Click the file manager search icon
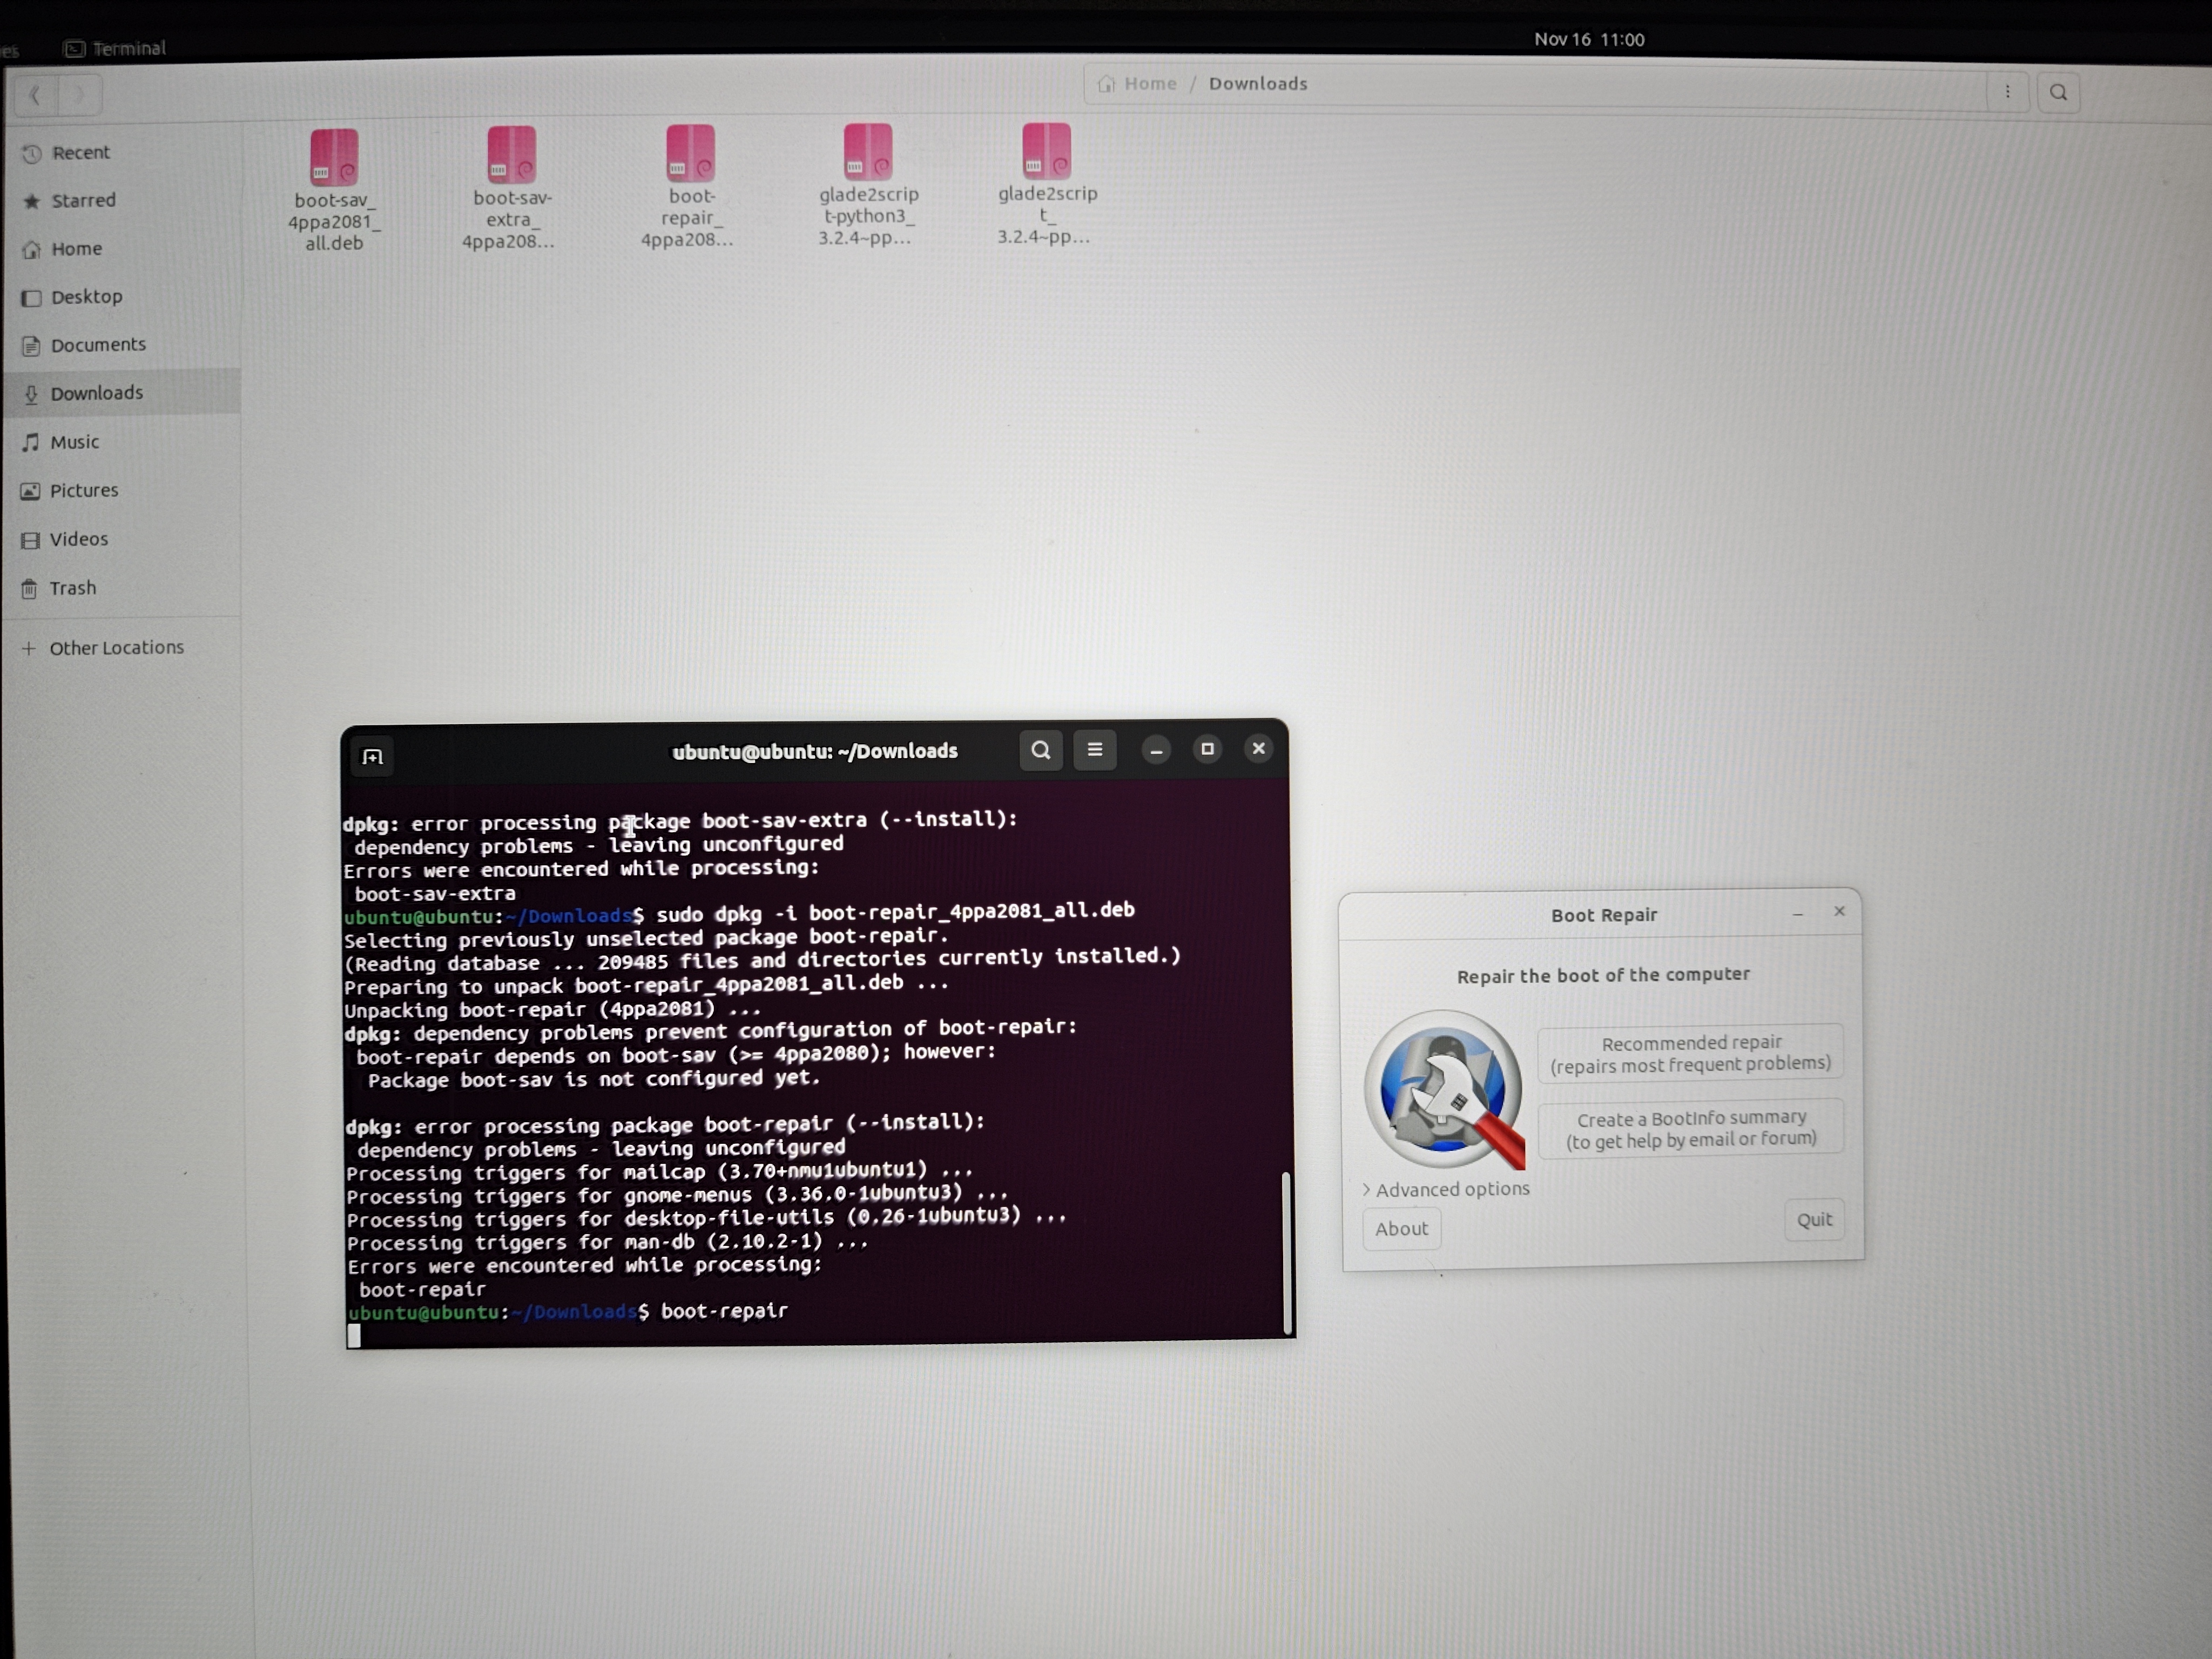Image resolution: width=2212 pixels, height=1659 pixels. (2058, 93)
